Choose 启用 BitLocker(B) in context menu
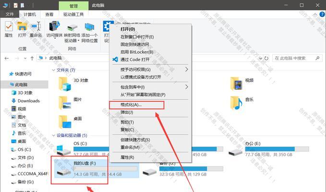The height and width of the screenshot is (192, 326). (150, 52)
